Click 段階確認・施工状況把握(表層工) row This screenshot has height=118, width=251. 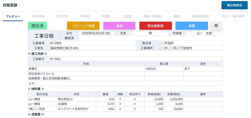(125, 78)
